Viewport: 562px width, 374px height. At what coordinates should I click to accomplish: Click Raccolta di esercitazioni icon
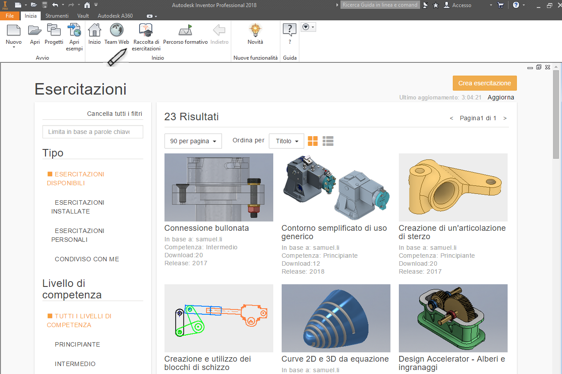tap(146, 31)
